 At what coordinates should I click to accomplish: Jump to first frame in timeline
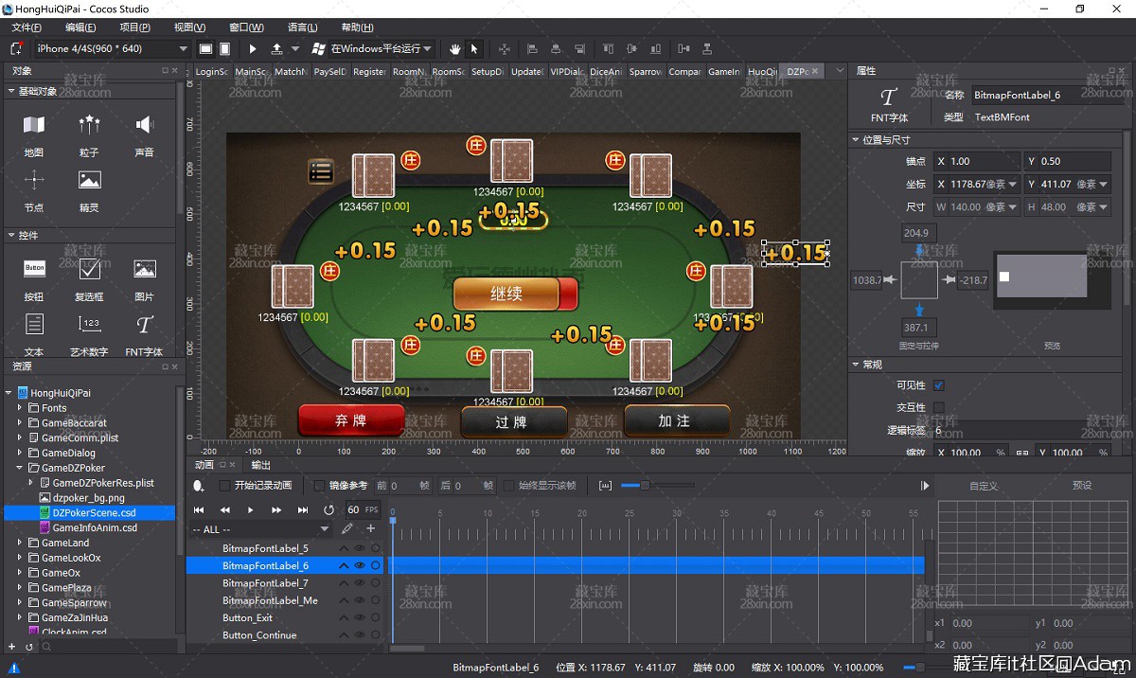(200, 510)
